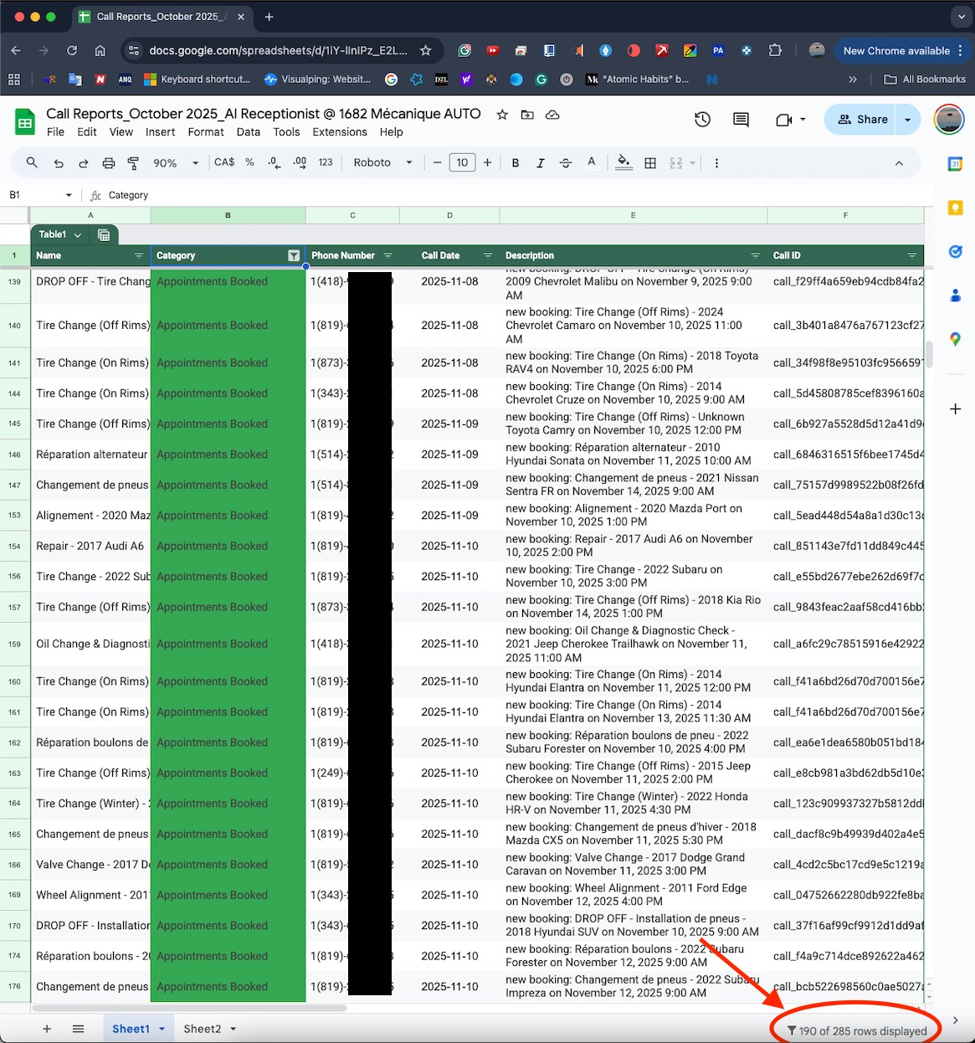Viewport: 975px width, 1043px height.
Task: Toggle bold formatting
Action: 516,163
